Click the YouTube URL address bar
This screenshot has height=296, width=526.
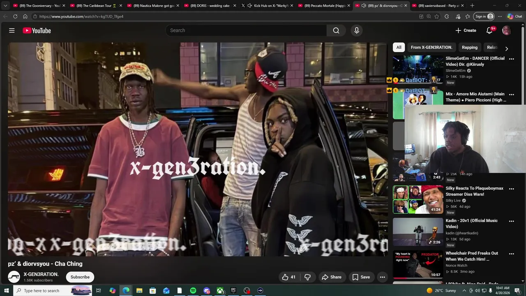[x=224, y=16]
